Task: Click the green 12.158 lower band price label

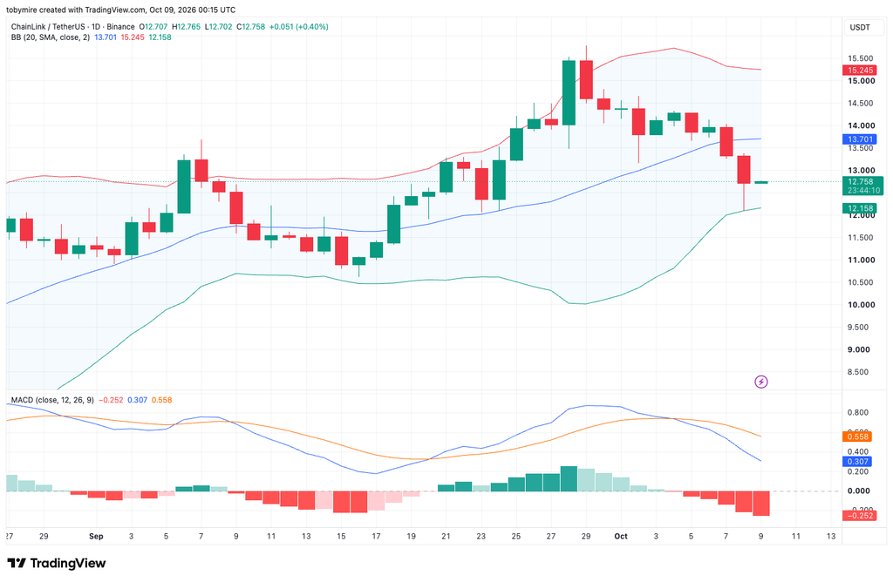Action: tap(860, 209)
